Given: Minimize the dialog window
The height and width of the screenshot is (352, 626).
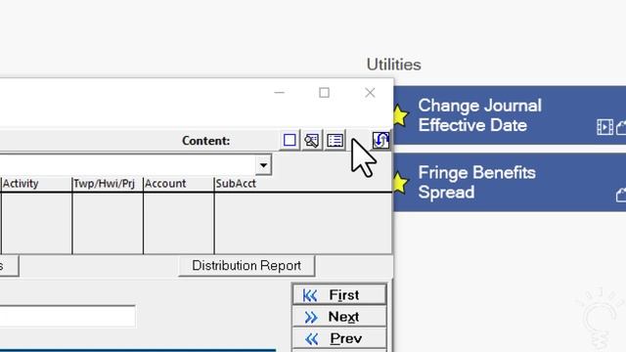Looking at the screenshot, I should tap(279, 93).
